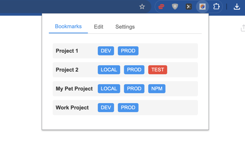Select the "Project 2" label

pos(67,70)
